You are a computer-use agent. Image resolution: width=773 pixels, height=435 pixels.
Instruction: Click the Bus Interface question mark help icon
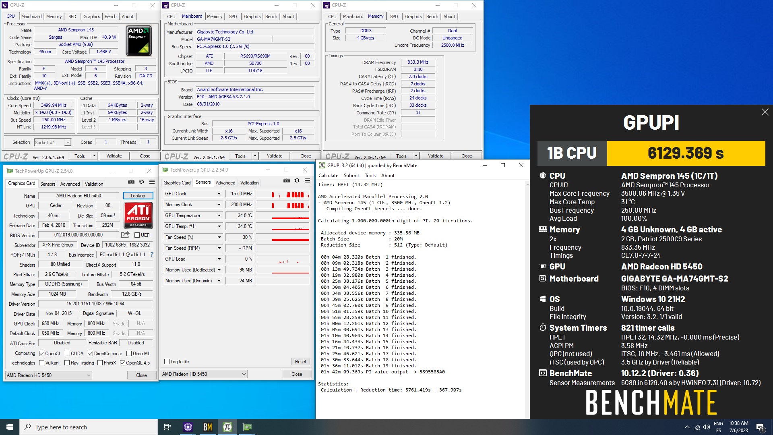click(152, 255)
